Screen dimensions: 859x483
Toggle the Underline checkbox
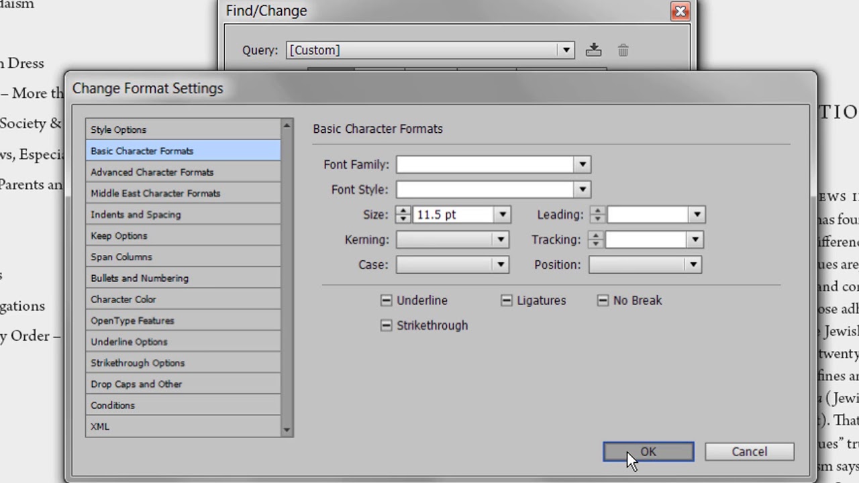[x=386, y=301]
